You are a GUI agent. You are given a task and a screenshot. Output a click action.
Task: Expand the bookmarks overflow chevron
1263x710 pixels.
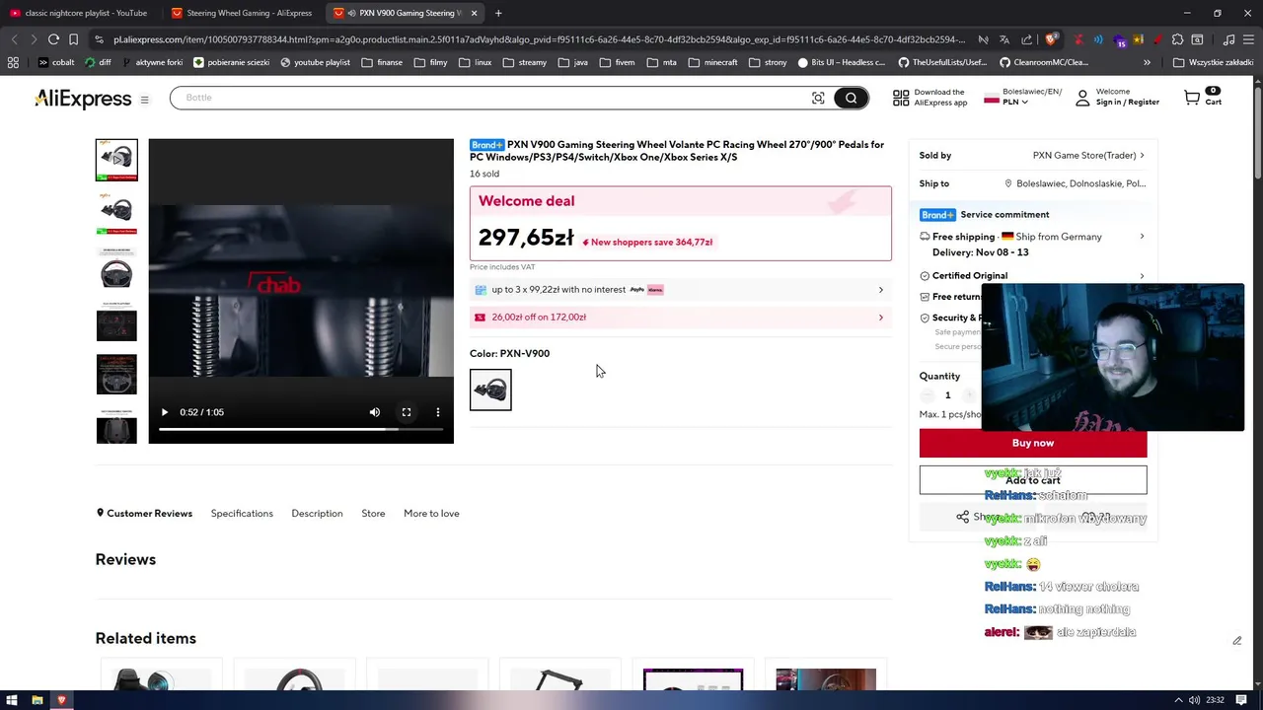point(1147,62)
